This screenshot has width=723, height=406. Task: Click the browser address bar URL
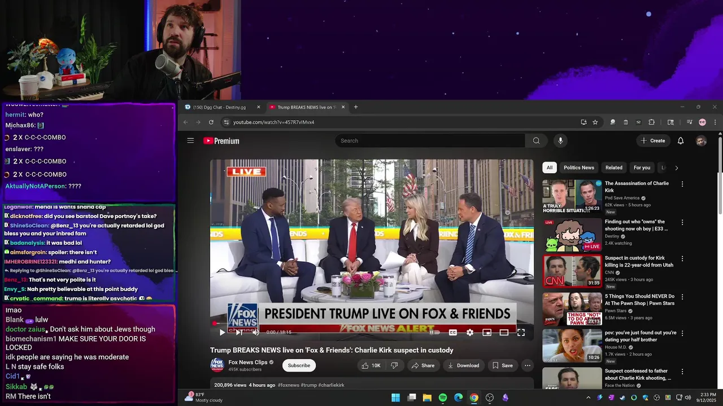pos(274,122)
